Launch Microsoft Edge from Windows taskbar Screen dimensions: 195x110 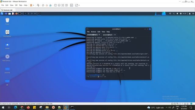pyautogui.click(x=16, y=107)
